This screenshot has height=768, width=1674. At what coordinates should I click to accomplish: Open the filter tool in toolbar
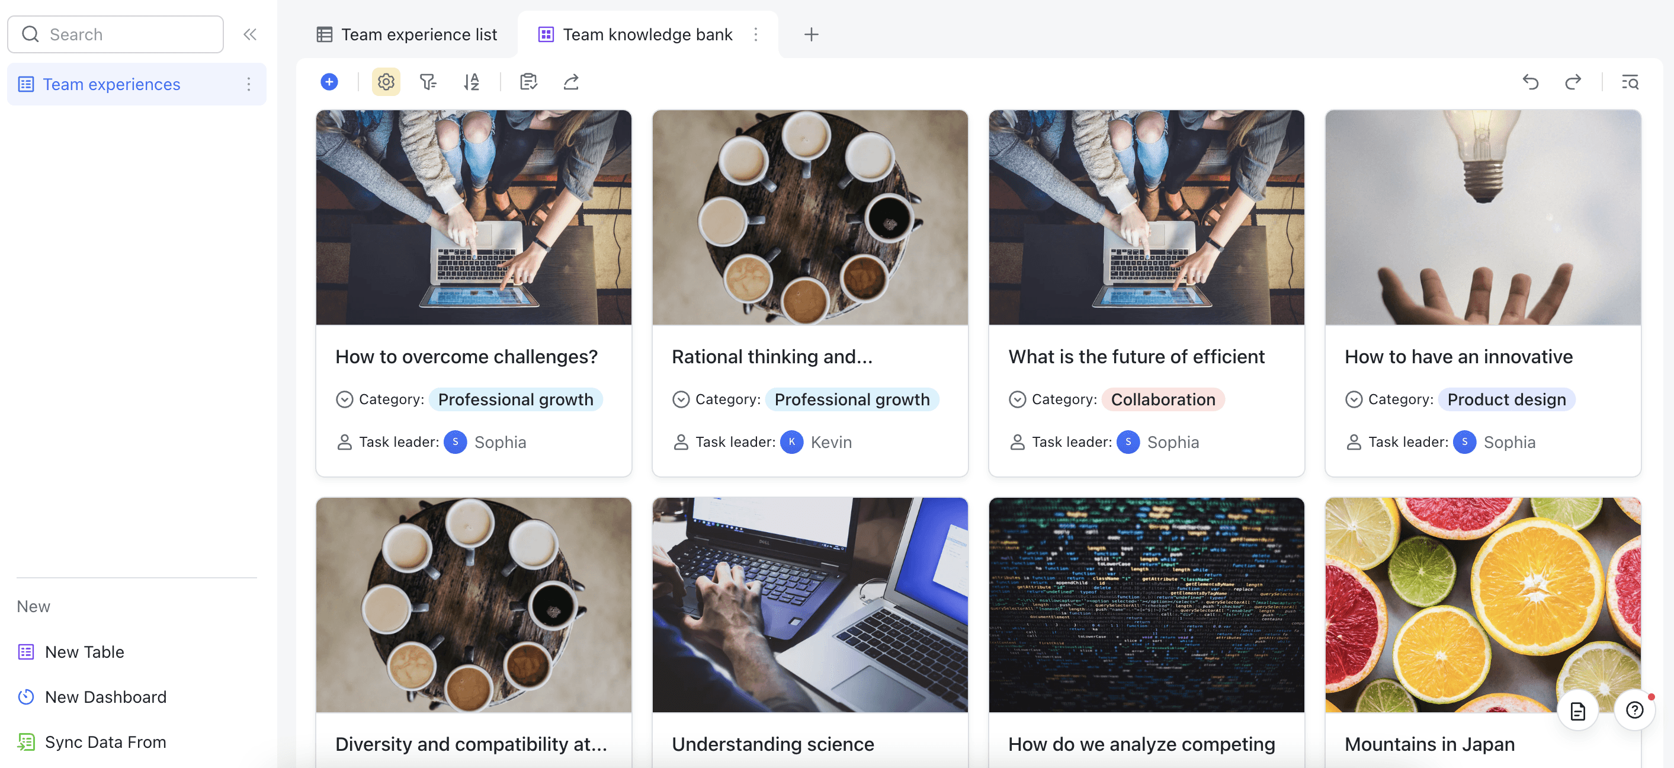[428, 82]
